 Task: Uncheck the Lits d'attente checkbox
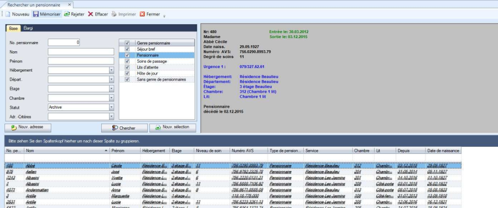[127, 67]
